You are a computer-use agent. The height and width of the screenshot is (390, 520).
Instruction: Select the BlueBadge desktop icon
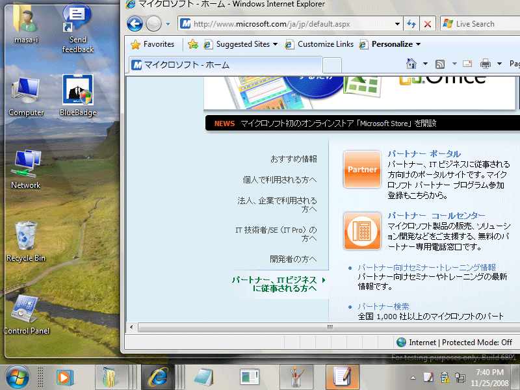point(78,96)
